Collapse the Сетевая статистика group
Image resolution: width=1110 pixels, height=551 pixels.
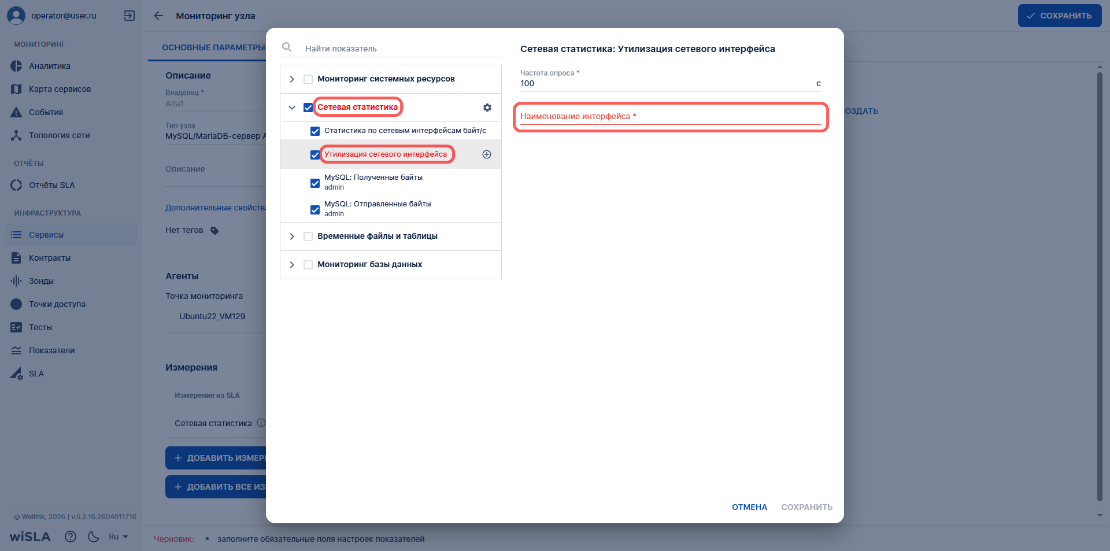pyautogui.click(x=292, y=108)
